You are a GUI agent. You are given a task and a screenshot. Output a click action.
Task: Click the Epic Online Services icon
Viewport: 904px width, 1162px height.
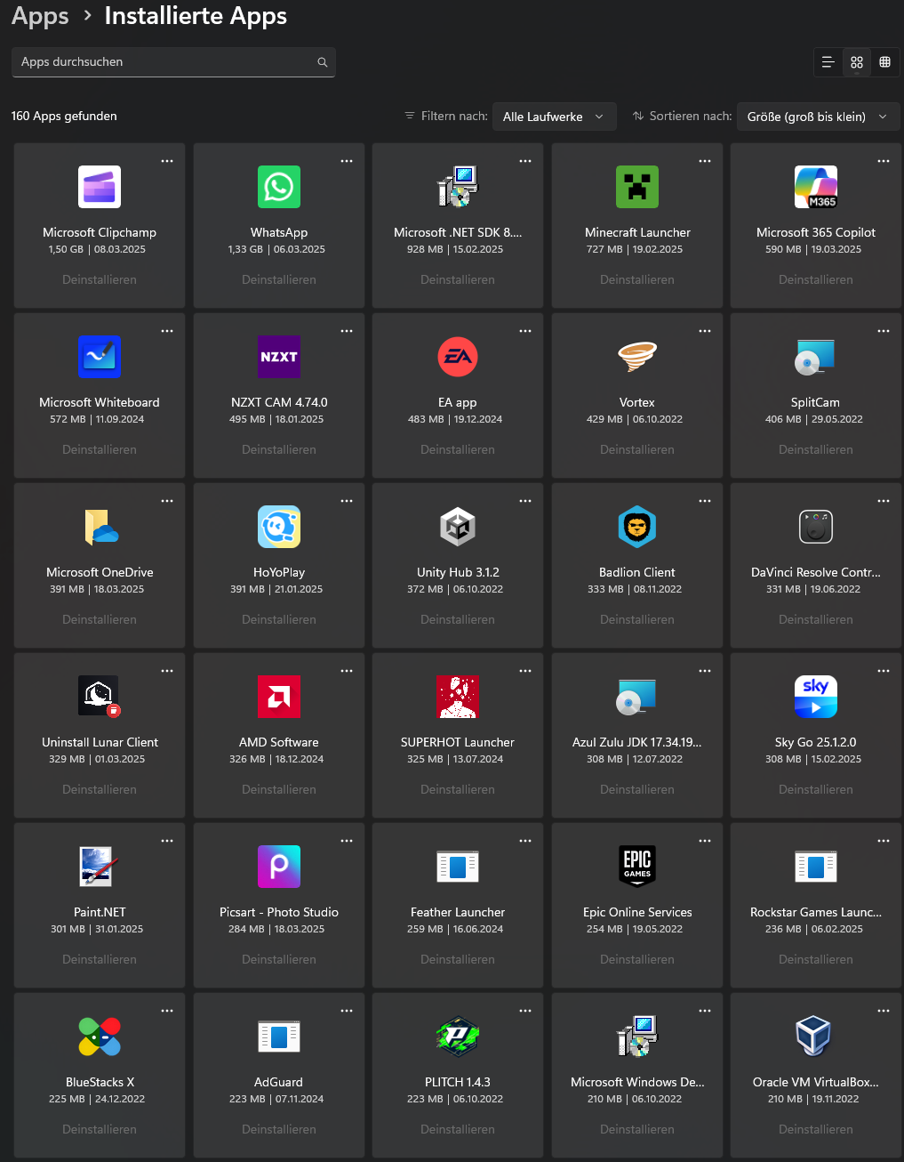tap(637, 867)
